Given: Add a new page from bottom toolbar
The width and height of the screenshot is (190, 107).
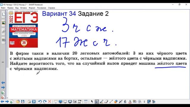Looking at the screenshot, I should 12,102.
